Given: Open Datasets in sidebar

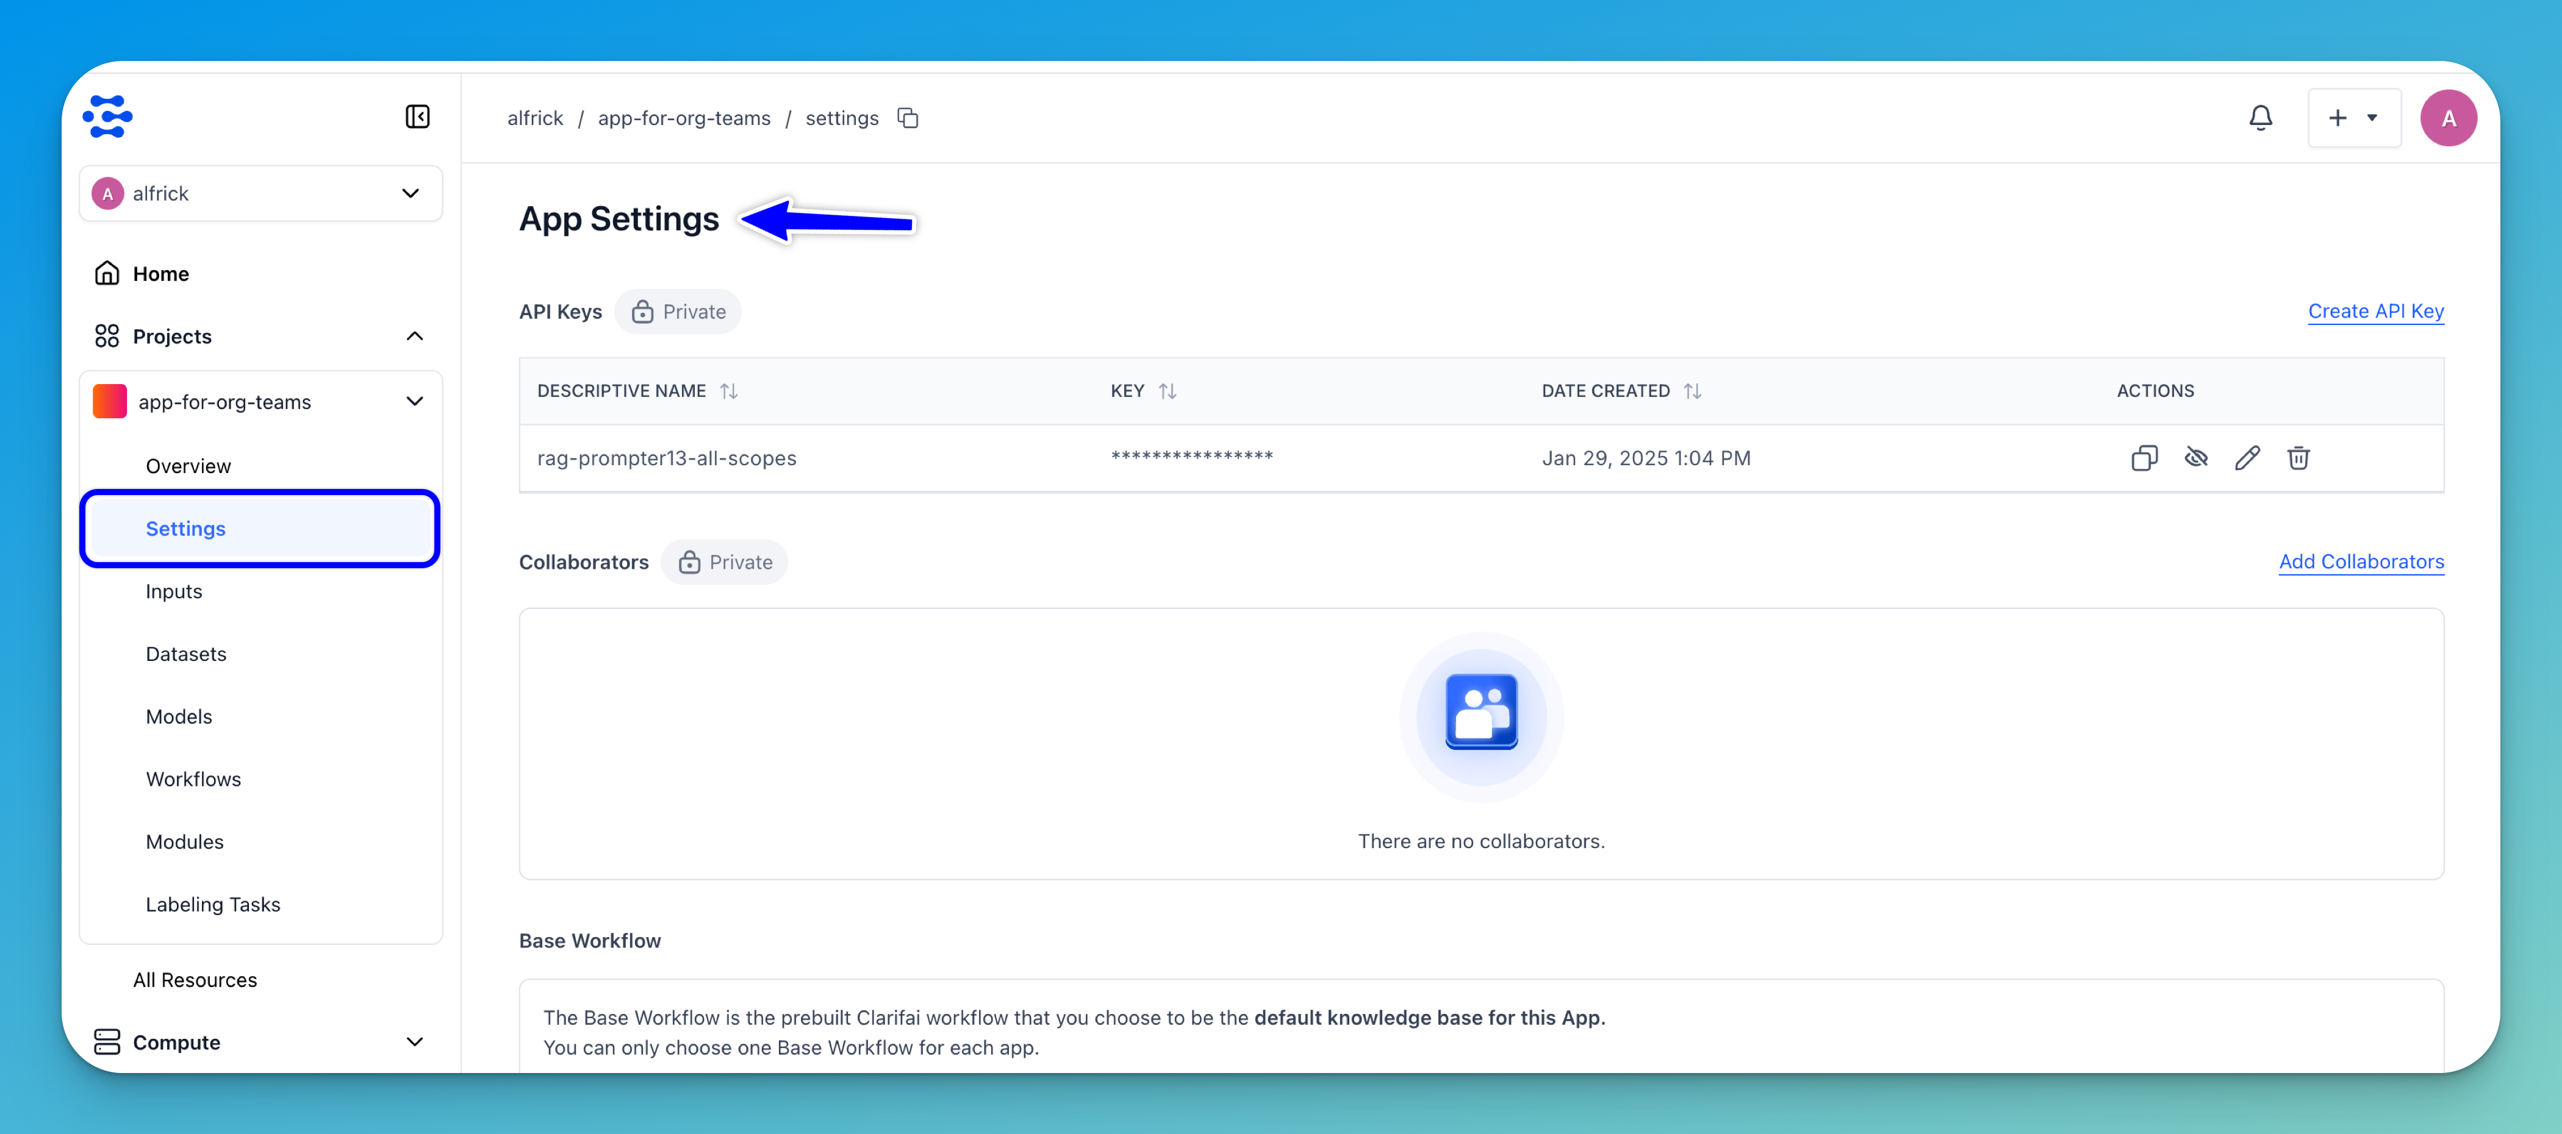Looking at the screenshot, I should coord(186,654).
